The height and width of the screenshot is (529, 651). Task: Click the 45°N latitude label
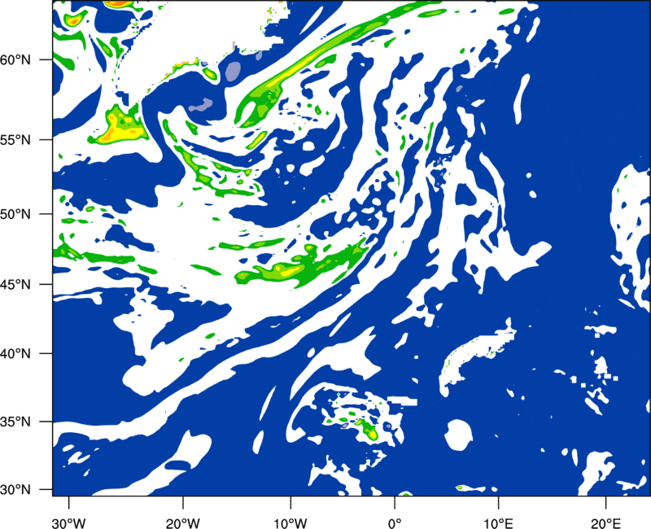(15, 285)
